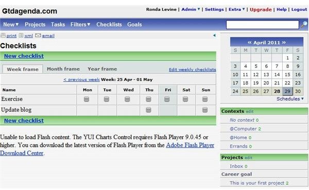
Task: Click the search input field
Action: point(263,25)
